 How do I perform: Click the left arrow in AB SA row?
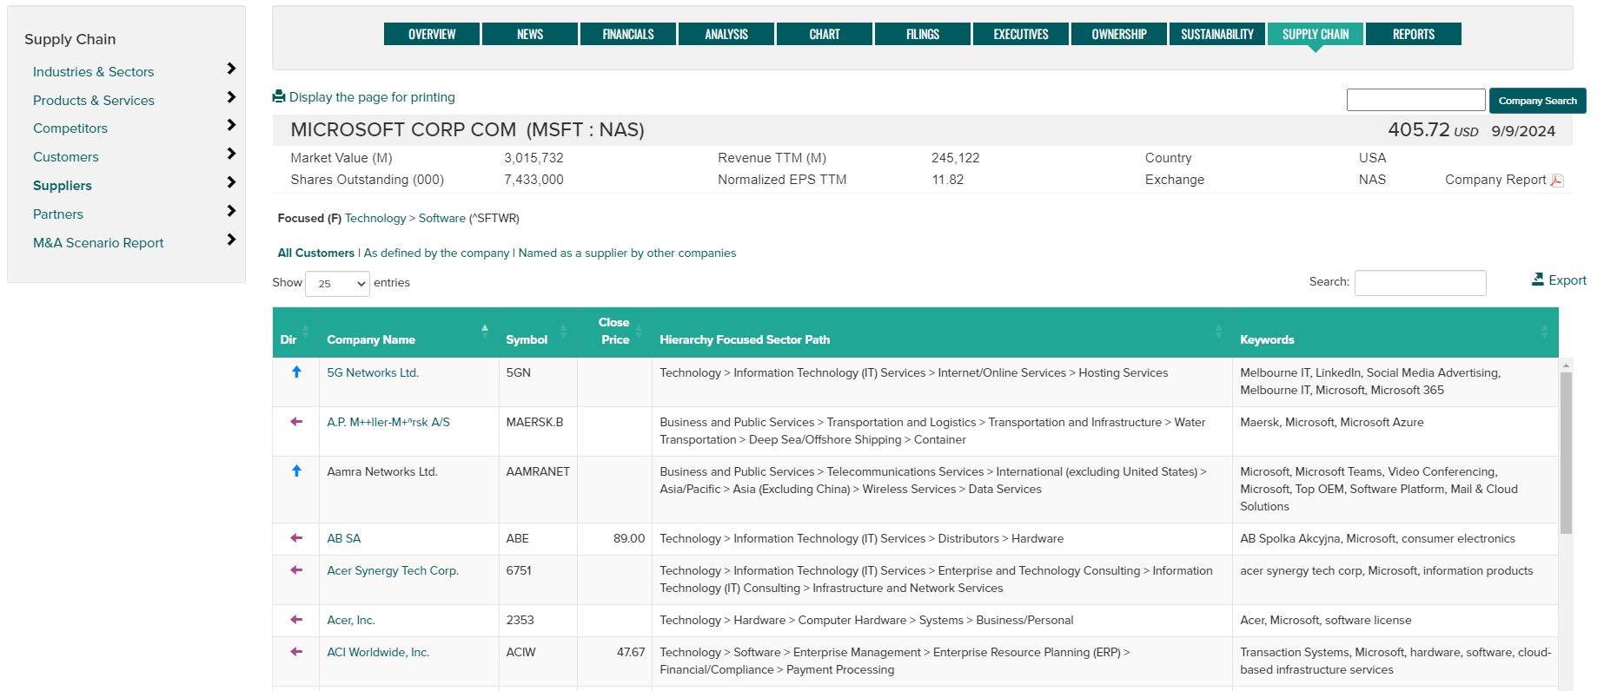pyautogui.click(x=296, y=538)
